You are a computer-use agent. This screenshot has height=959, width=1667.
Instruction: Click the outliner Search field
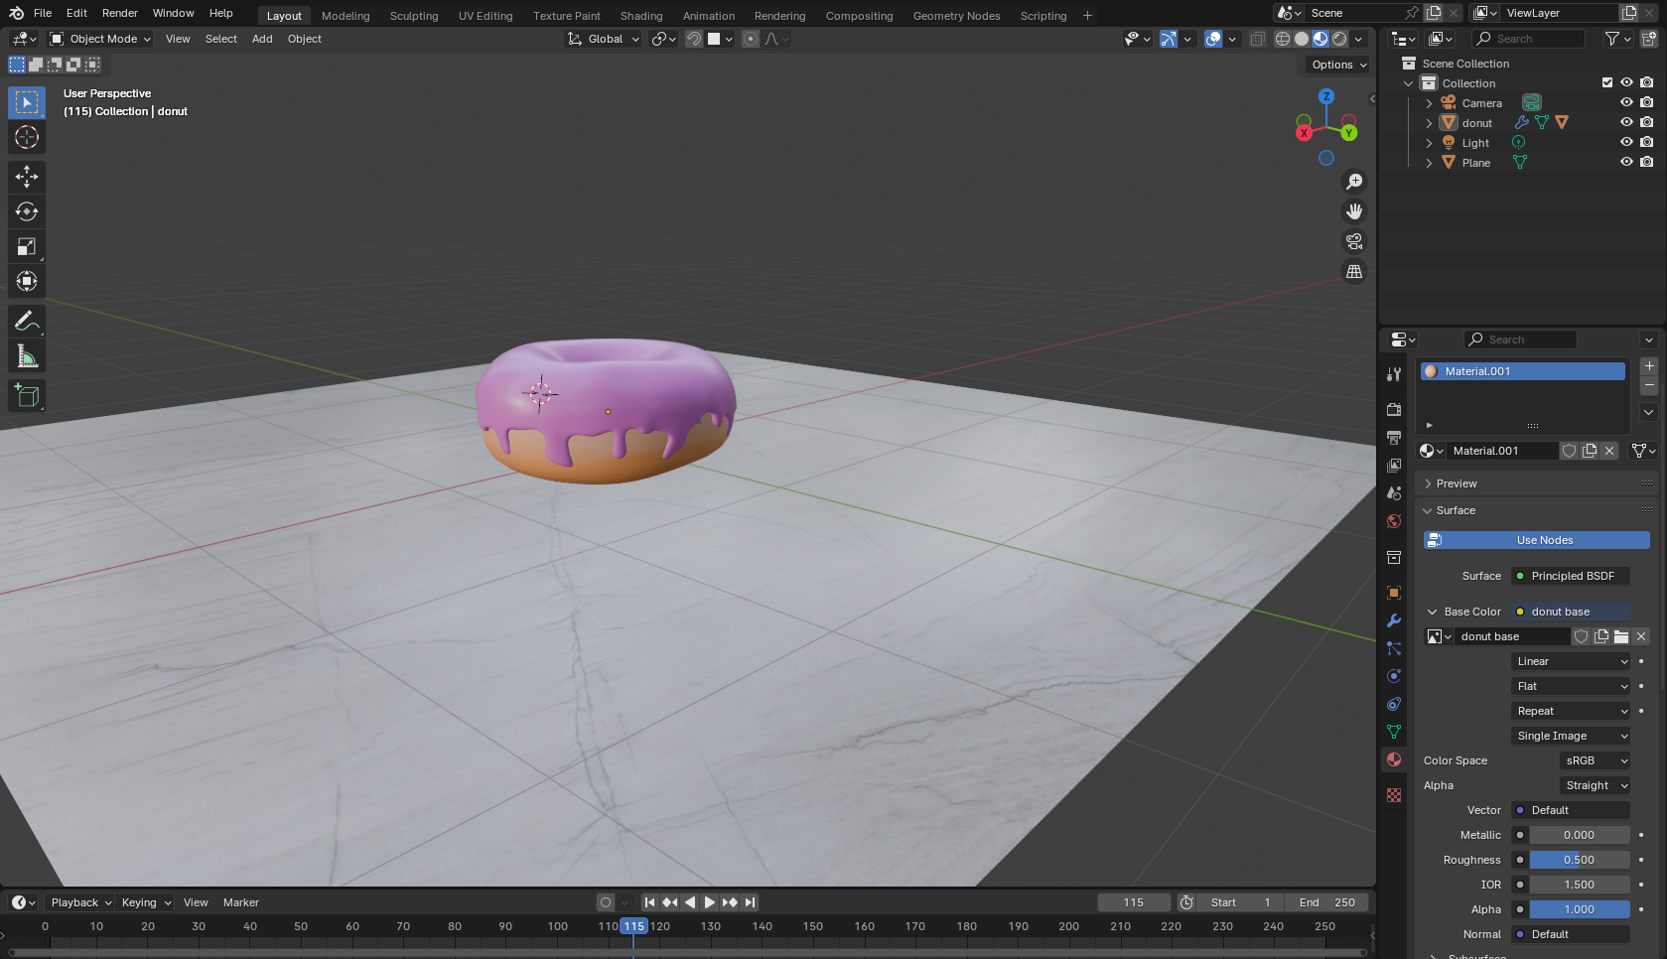coord(1528,39)
